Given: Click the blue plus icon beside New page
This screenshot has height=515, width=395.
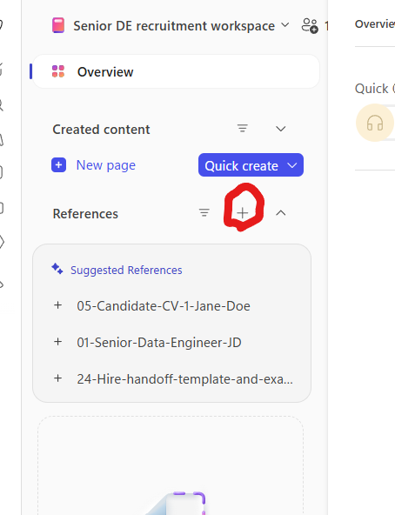Looking at the screenshot, I should coord(59,165).
